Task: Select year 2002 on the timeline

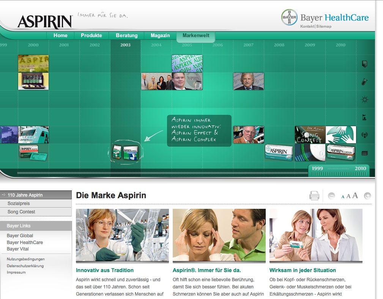Action: pyautogui.click(x=95, y=45)
